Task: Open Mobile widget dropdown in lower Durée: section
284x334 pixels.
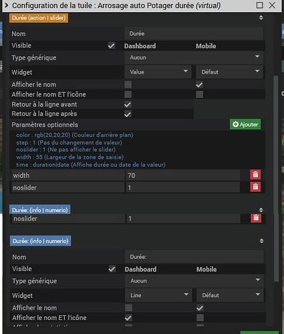Action: coord(230,295)
